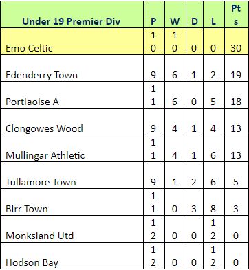Select the Portlaoise A row name

click(32, 102)
